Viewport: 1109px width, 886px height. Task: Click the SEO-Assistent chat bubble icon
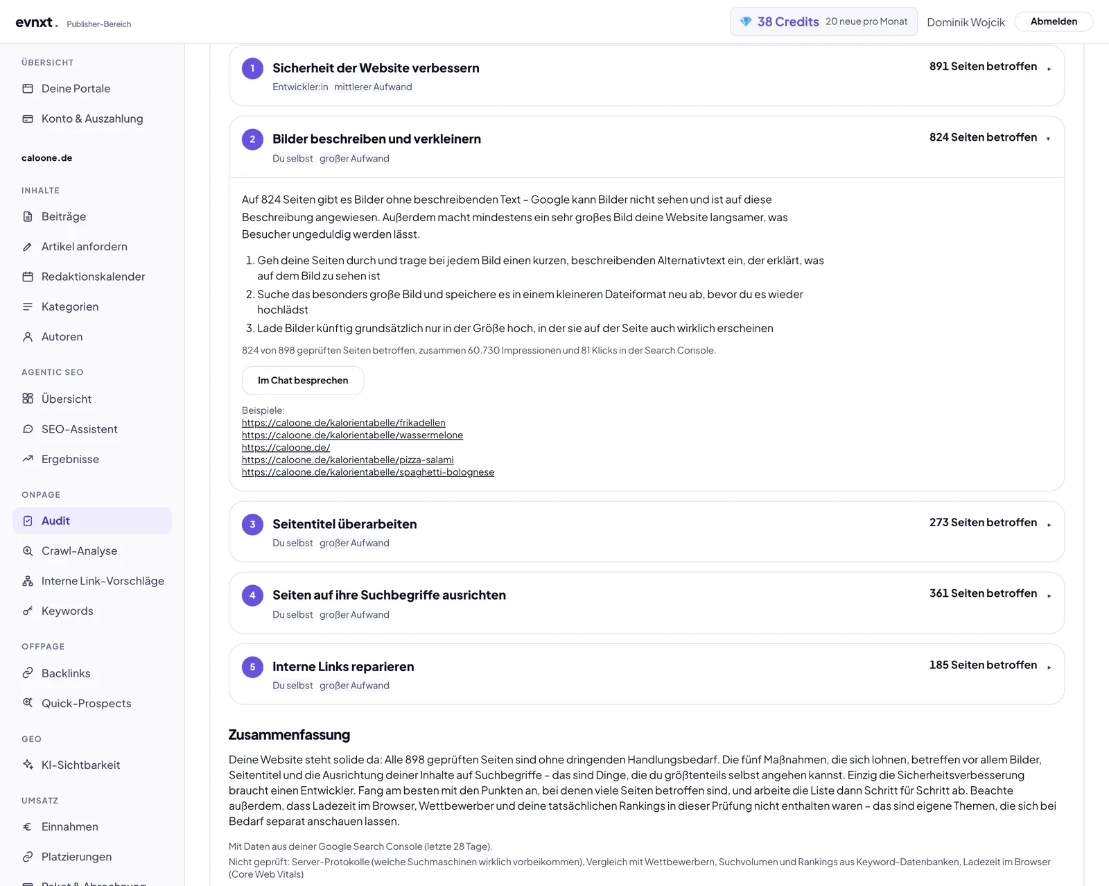28,429
